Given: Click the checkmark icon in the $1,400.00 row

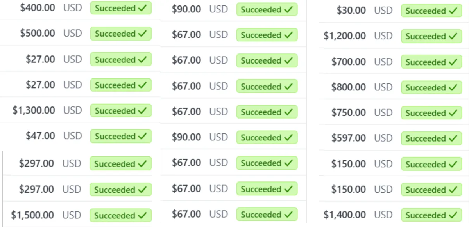Looking at the screenshot, I should pyautogui.click(x=453, y=215).
